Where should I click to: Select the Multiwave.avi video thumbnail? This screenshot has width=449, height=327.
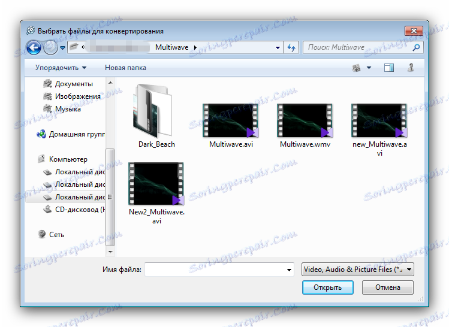coord(231,121)
